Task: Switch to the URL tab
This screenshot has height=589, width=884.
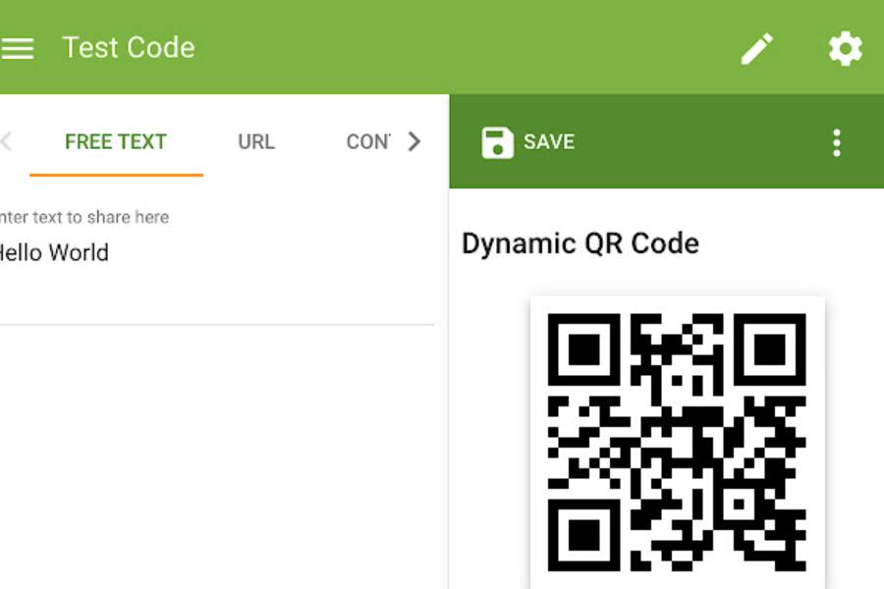Action: (256, 141)
